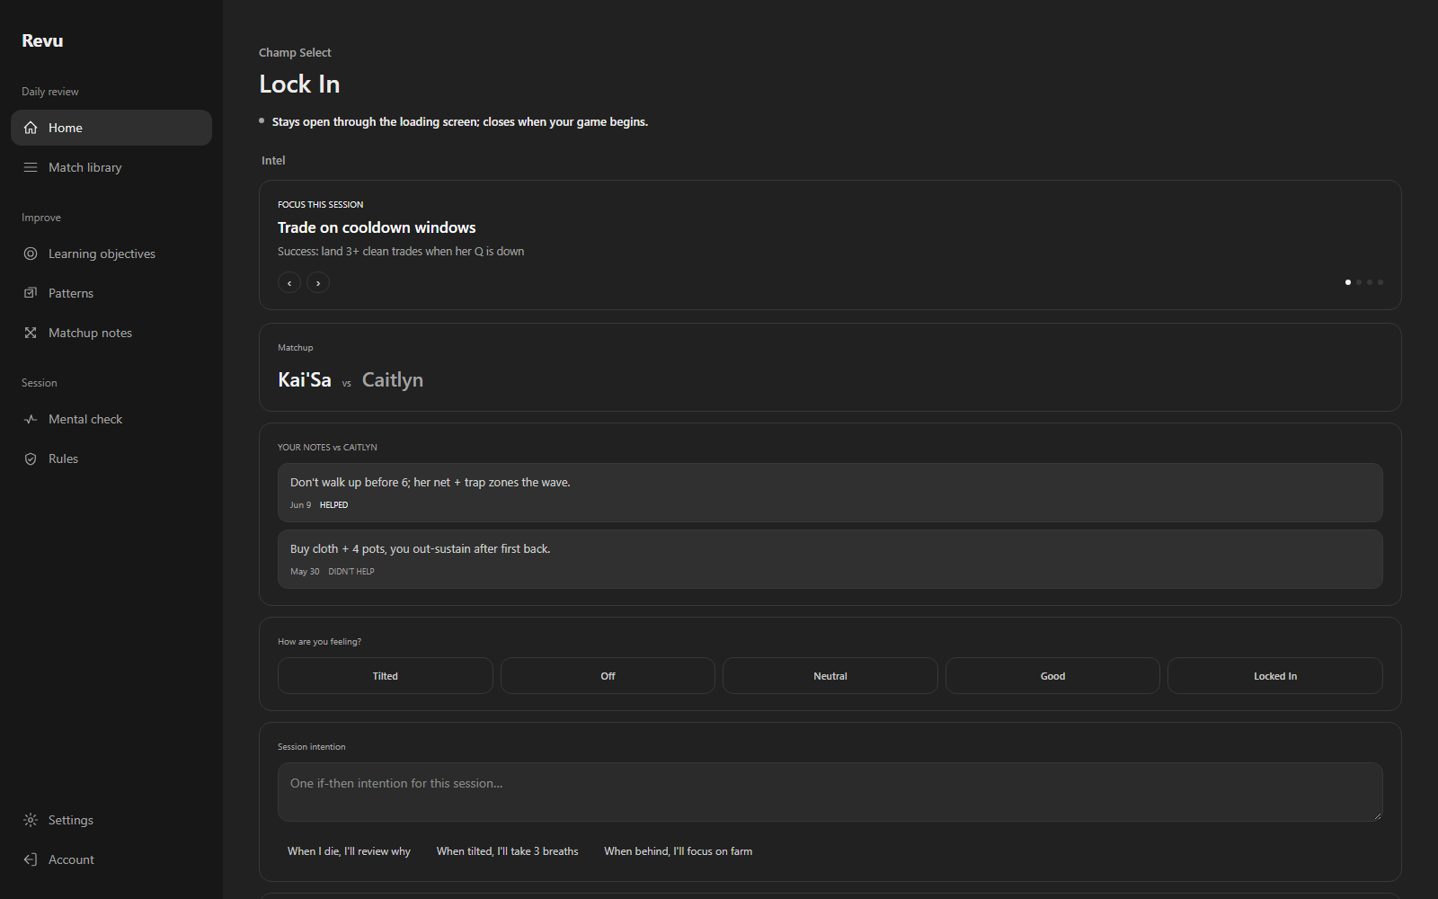This screenshot has width=1438, height=899.
Task: Select the Locked In feeling option
Action: (1275, 676)
